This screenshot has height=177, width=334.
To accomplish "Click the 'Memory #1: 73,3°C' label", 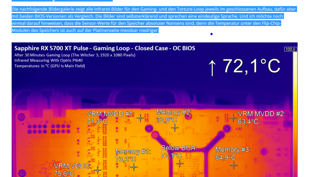I will coord(133,155).
